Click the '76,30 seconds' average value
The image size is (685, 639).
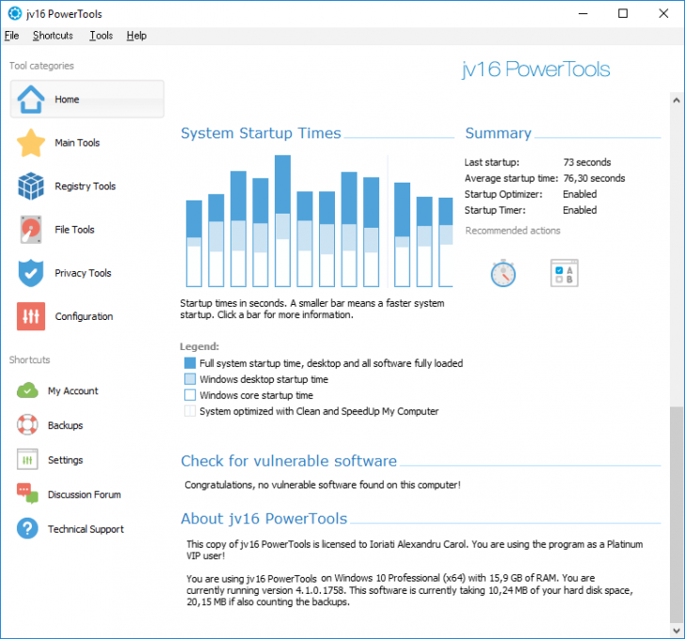click(x=594, y=178)
